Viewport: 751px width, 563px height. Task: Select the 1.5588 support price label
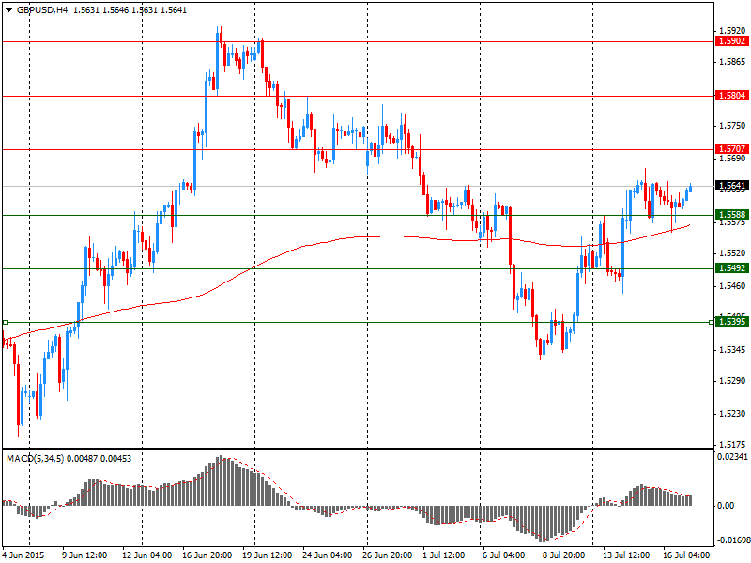click(731, 215)
